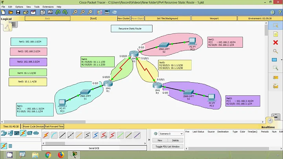Click the Delete scenario button
Screen dimensions: 283x159
[x=175, y=141]
